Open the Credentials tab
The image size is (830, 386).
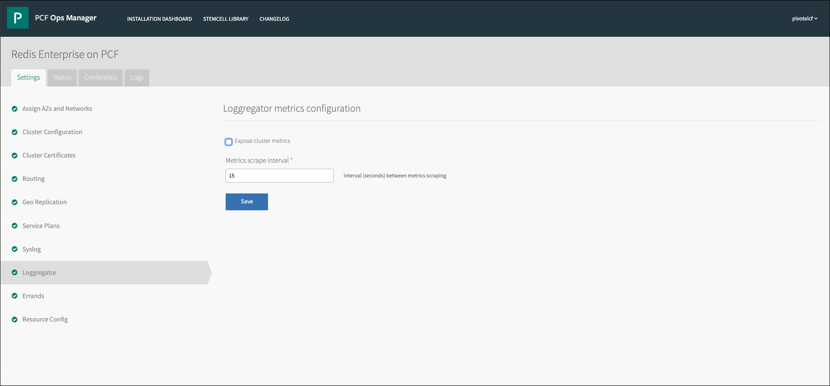pos(101,78)
